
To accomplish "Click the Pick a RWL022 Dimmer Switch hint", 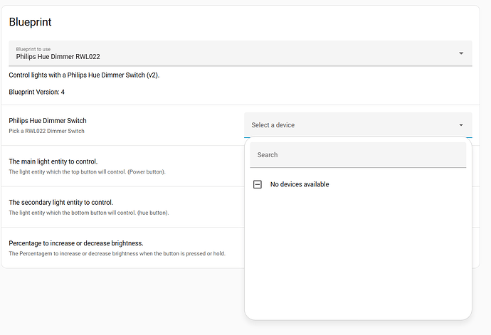I will [x=46, y=131].
